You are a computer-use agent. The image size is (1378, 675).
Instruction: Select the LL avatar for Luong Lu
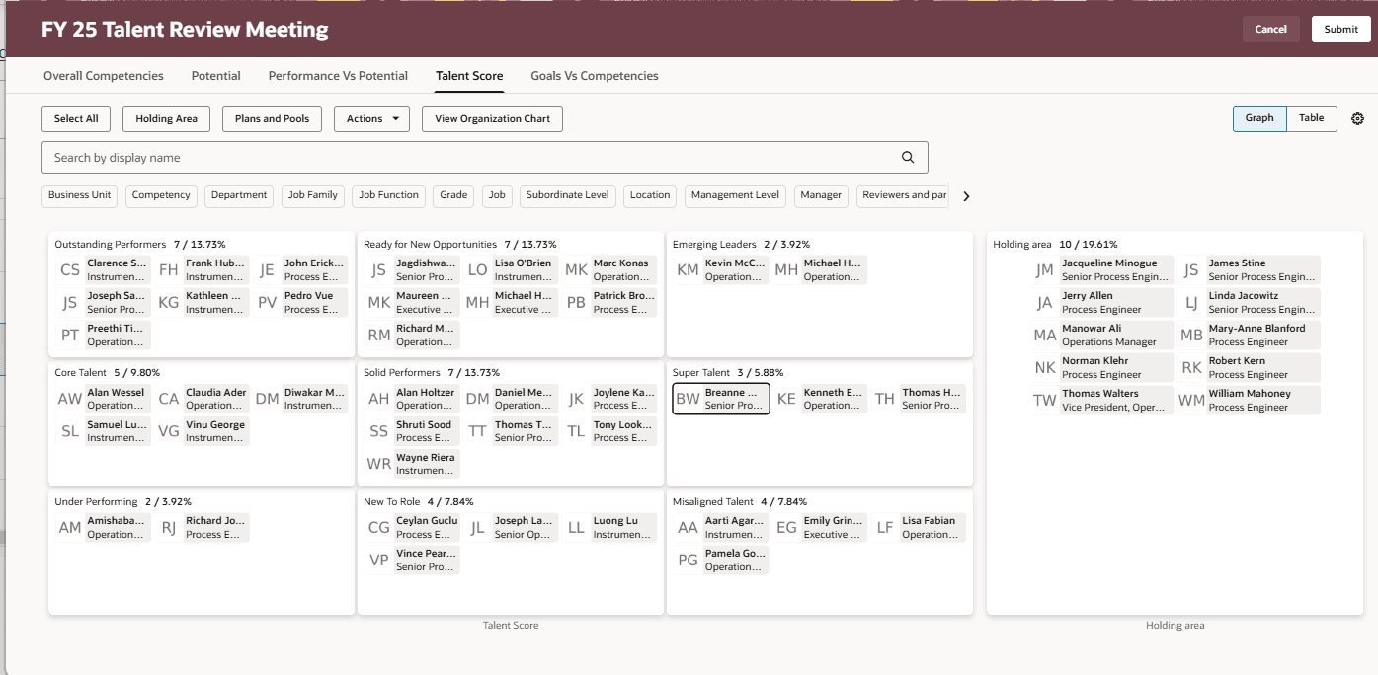click(x=577, y=528)
